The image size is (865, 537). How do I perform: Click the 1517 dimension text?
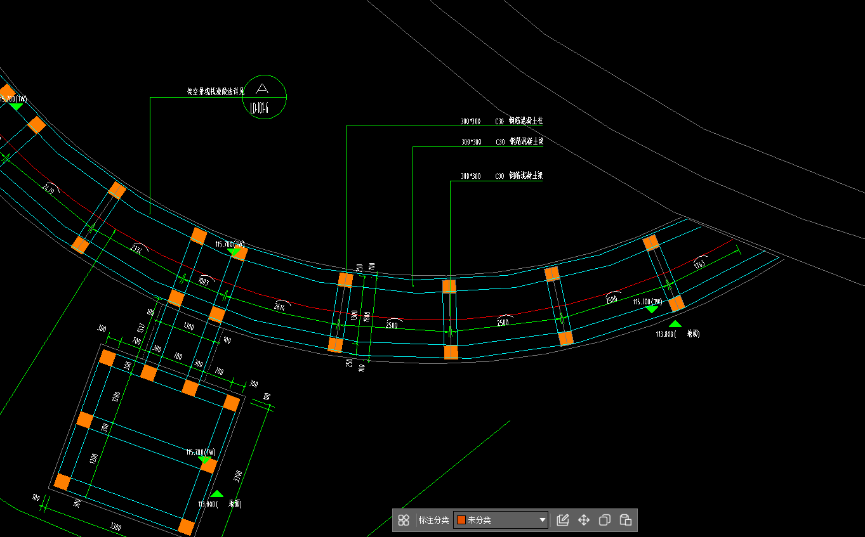point(141,327)
